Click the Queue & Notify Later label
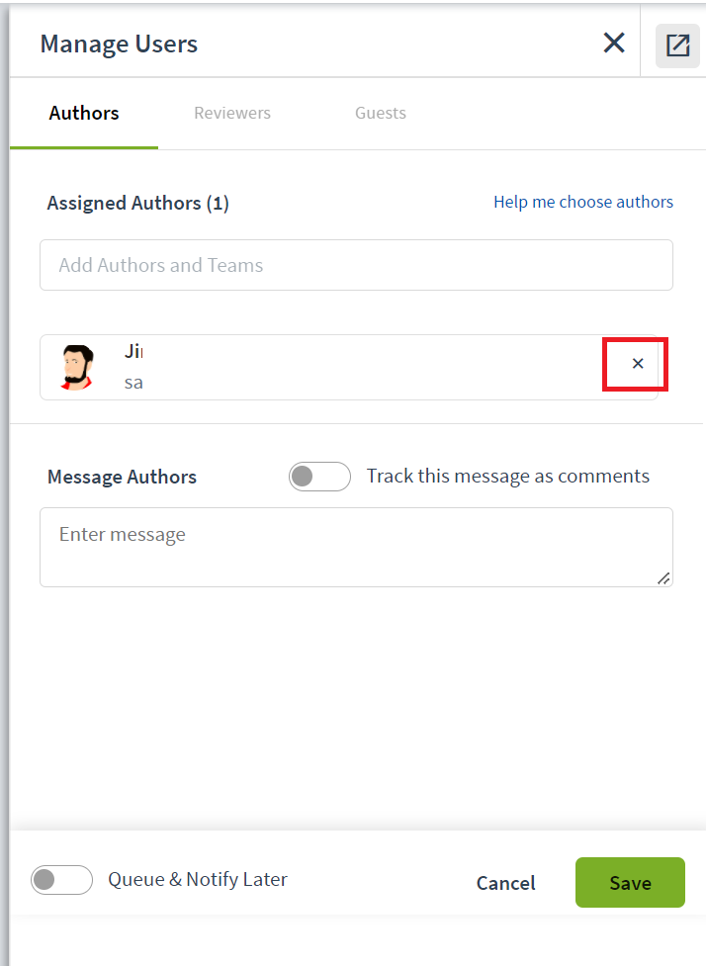The width and height of the screenshot is (706, 966). (198, 879)
